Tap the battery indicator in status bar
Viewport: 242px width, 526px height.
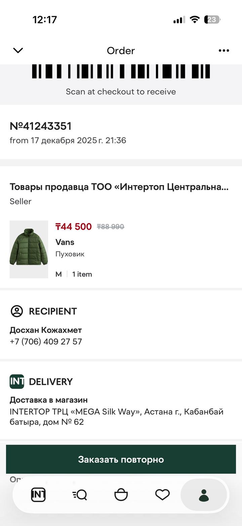[x=212, y=20]
